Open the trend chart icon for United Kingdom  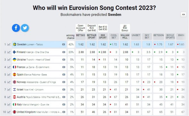pyautogui.click(x=9, y=112)
